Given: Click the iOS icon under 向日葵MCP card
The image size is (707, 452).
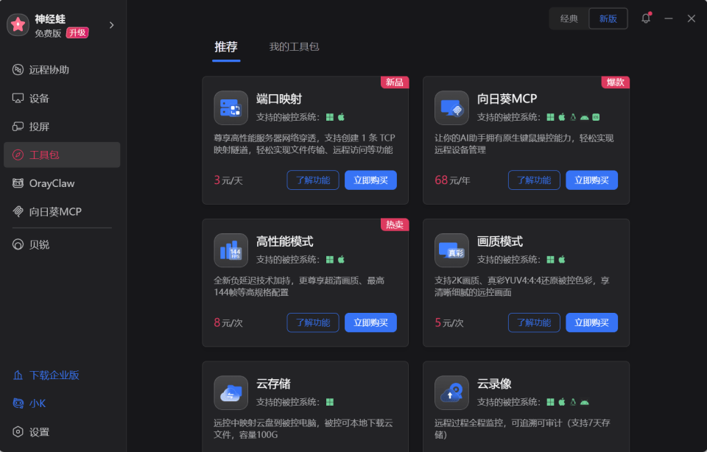Looking at the screenshot, I should pyautogui.click(x=596, y=117).
